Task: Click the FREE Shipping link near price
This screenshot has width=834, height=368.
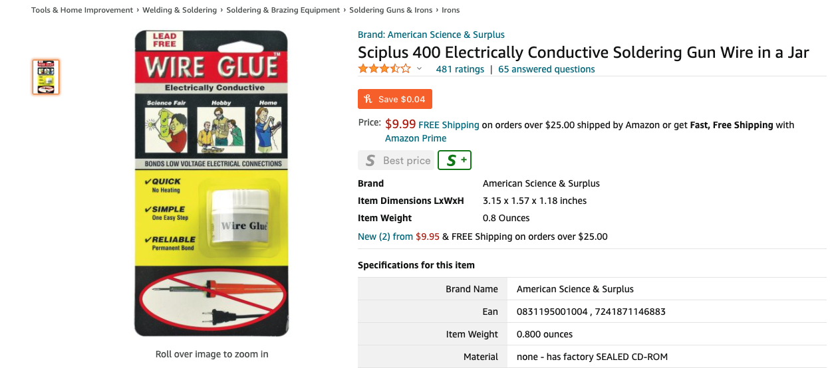Action: tap(448, 125)
